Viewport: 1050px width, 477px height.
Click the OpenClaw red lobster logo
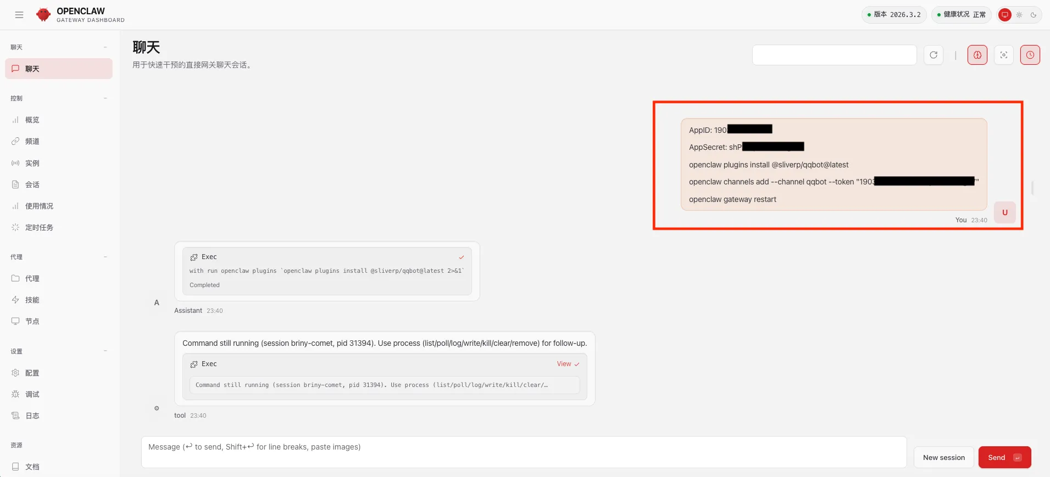[43, 15]
